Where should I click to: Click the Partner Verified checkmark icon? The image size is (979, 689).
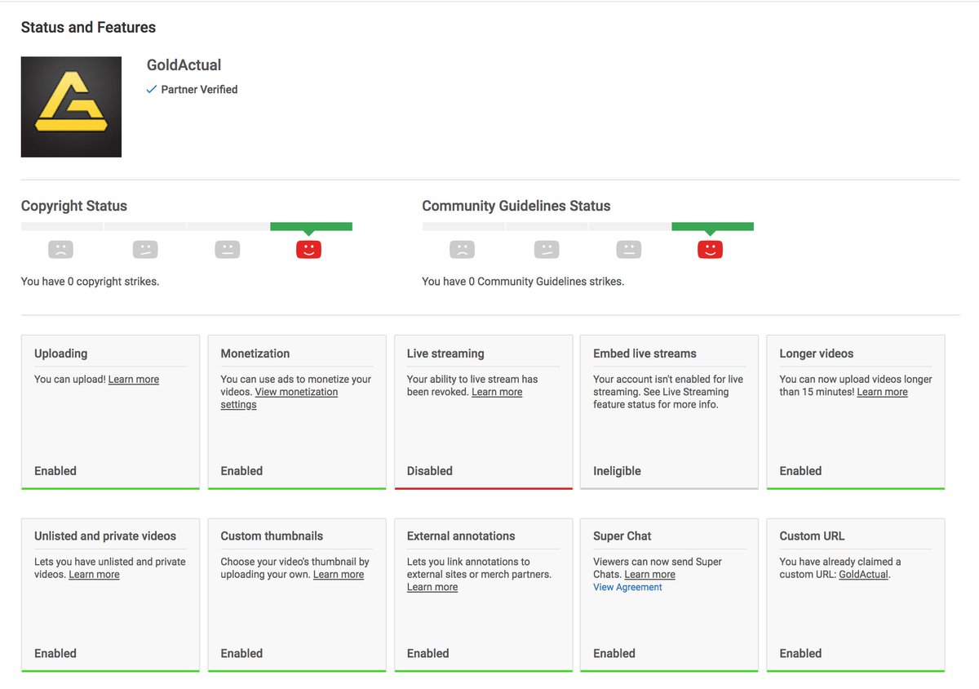pyautogui.click(x=151, y=90)
